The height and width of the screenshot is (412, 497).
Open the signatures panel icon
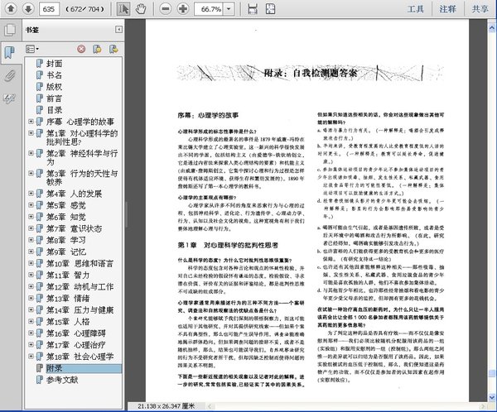[x=10, y=98]
